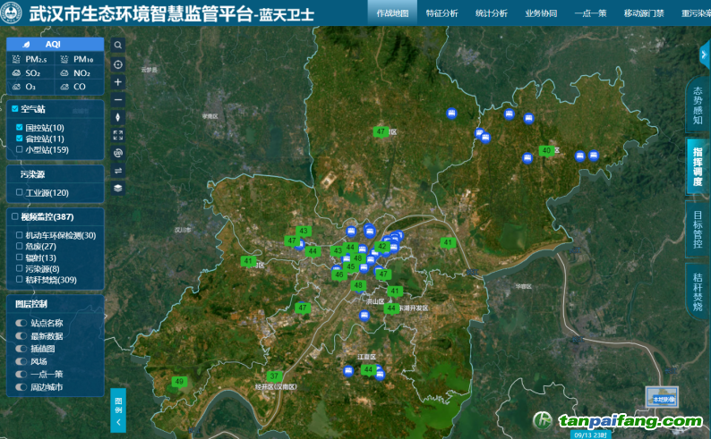
Task: Click the fullscreen extent icon
Action: click(118, 135)
